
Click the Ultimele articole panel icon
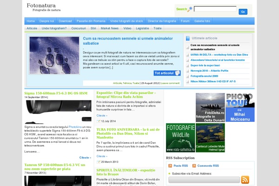point(188,38)
